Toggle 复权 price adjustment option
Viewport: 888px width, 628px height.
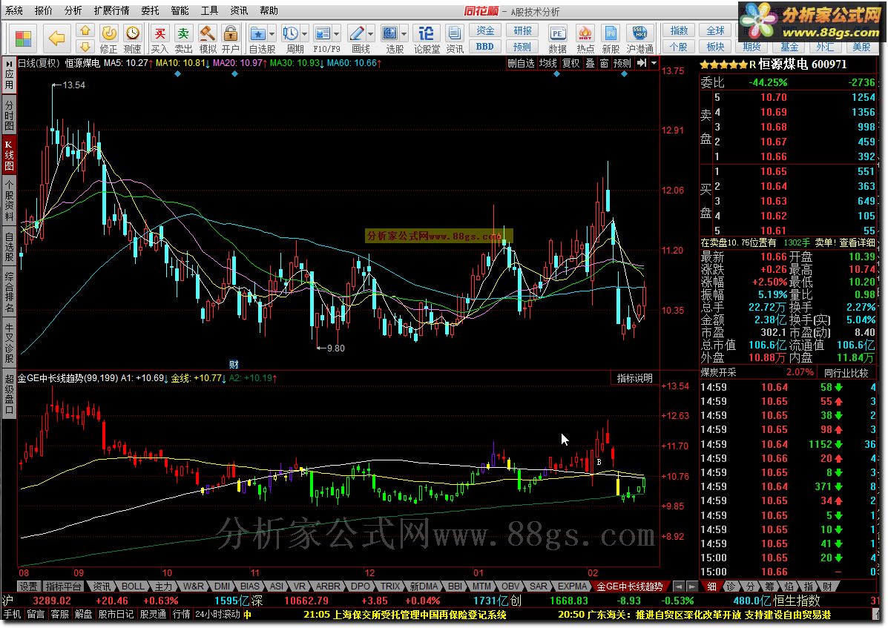[x=571, y=63]
